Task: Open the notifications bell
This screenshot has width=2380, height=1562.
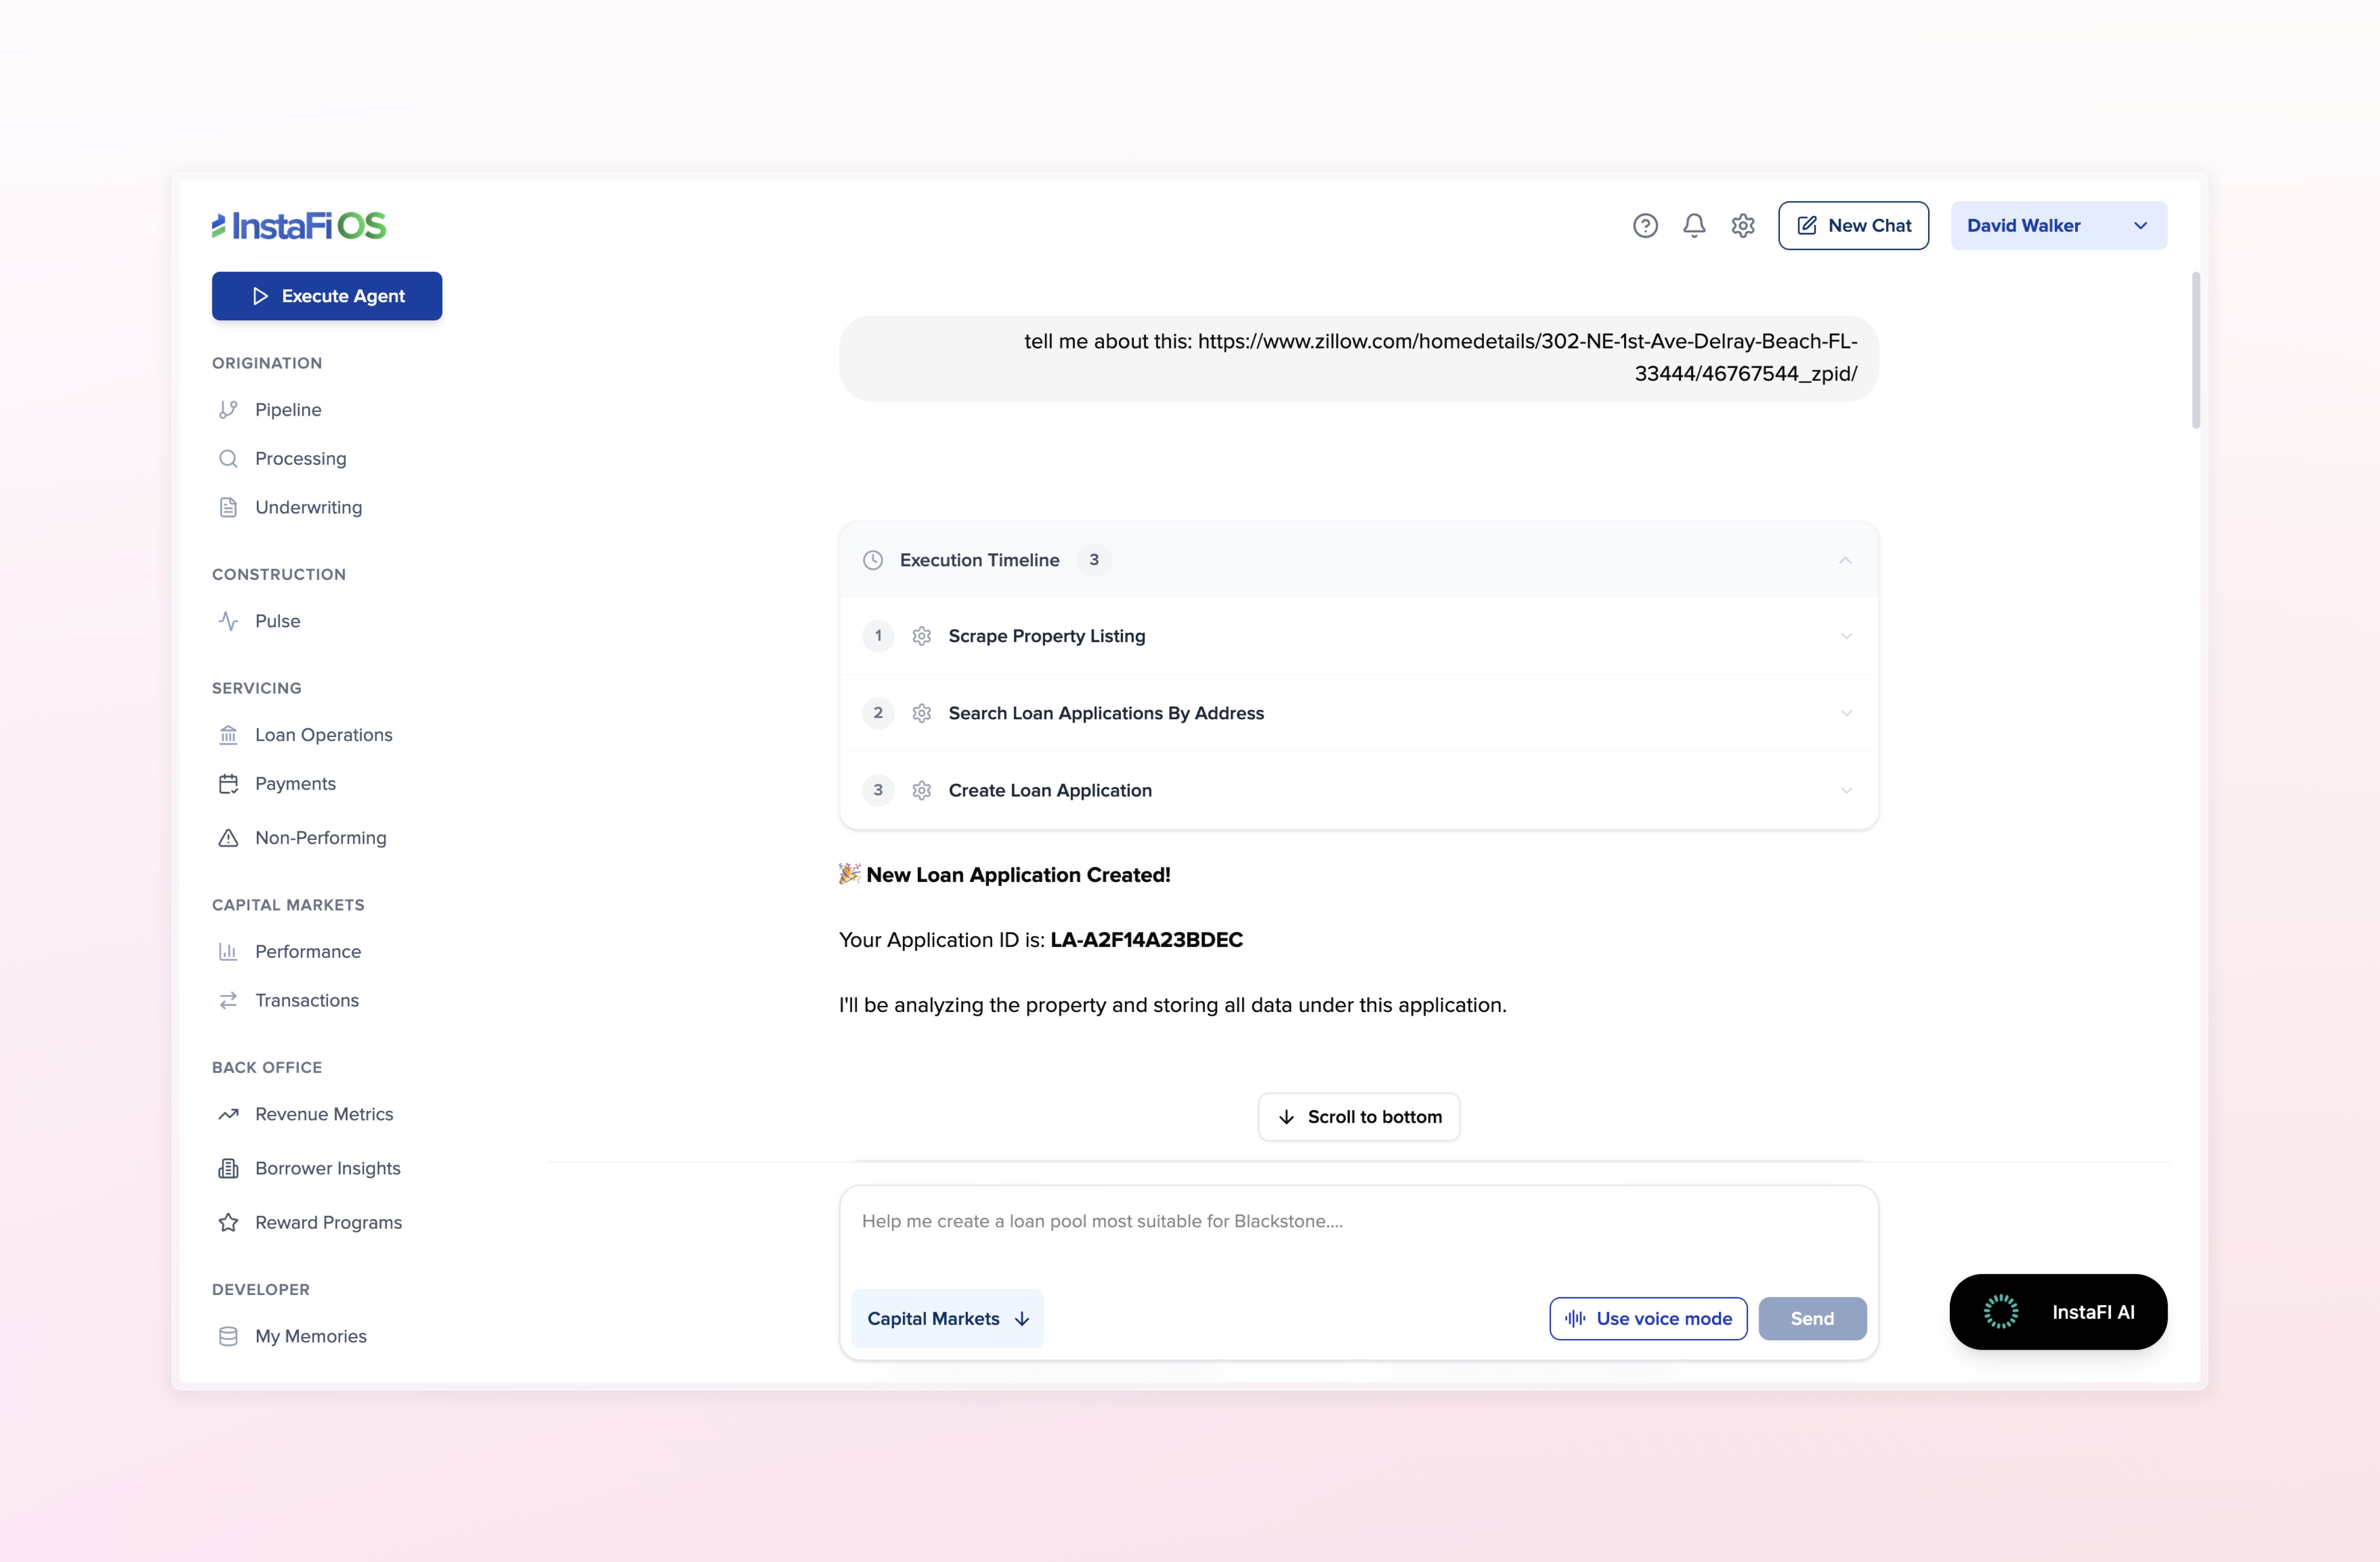Action: point(1693,225)
